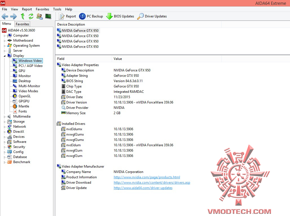Collapse the Display tree node
Screen dimensions: 290x216
[5, 56]
